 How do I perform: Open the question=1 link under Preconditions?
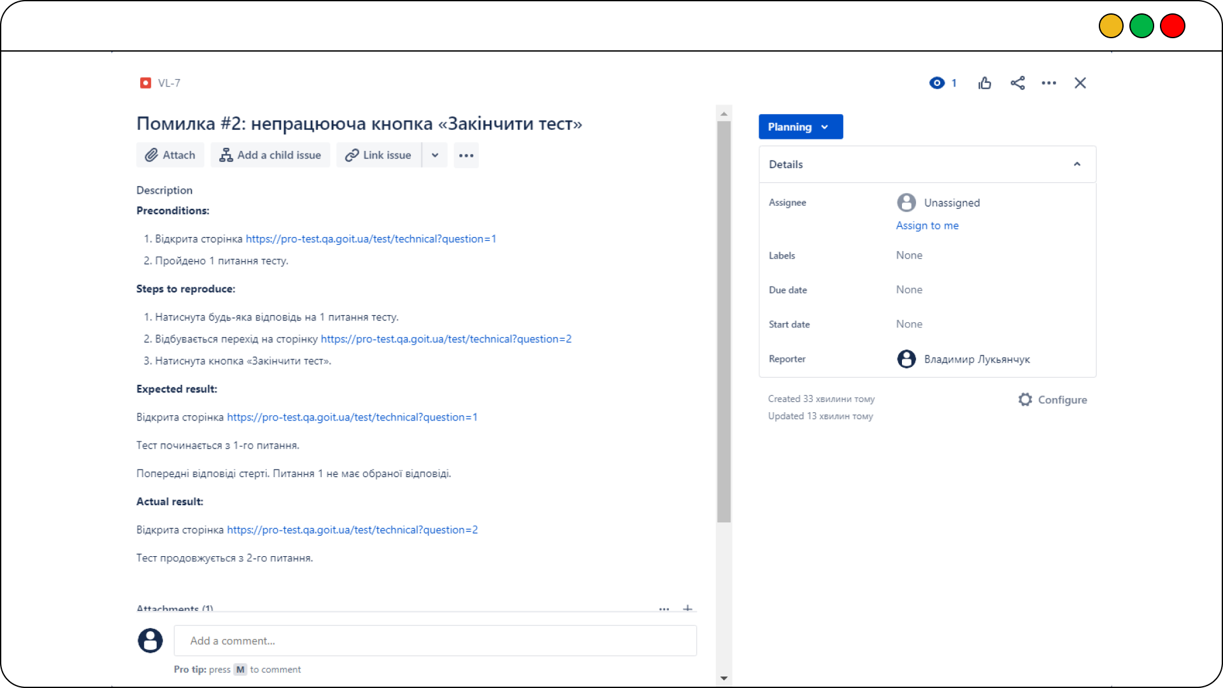coord(371,239)
